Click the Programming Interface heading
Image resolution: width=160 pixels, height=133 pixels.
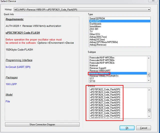pyautogui.click(x=19, y=60)
